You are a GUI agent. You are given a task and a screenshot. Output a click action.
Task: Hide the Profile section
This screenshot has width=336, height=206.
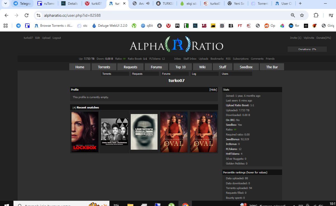point(213,90)
